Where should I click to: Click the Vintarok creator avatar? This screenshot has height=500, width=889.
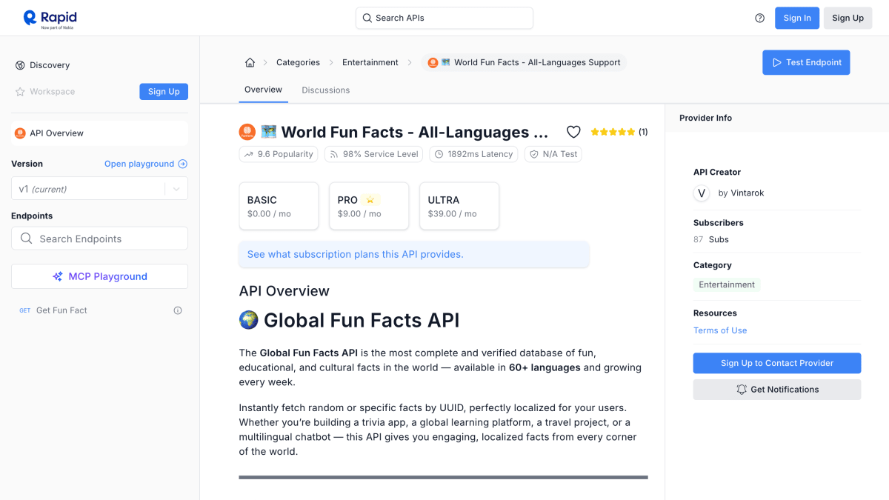click(702, 193)
